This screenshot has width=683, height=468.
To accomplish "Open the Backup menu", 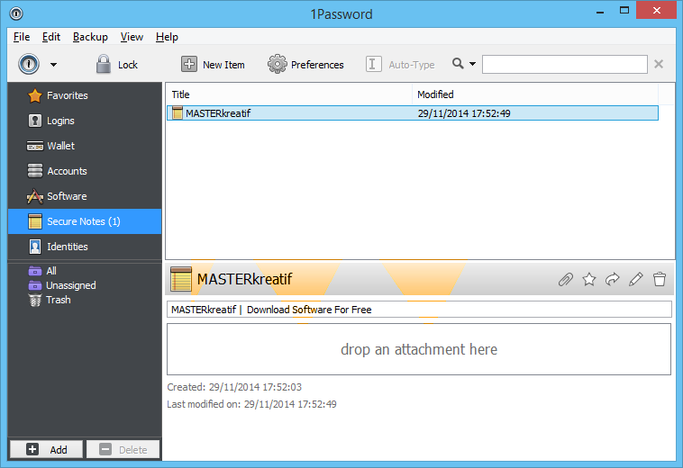I will tap(90, 37).
